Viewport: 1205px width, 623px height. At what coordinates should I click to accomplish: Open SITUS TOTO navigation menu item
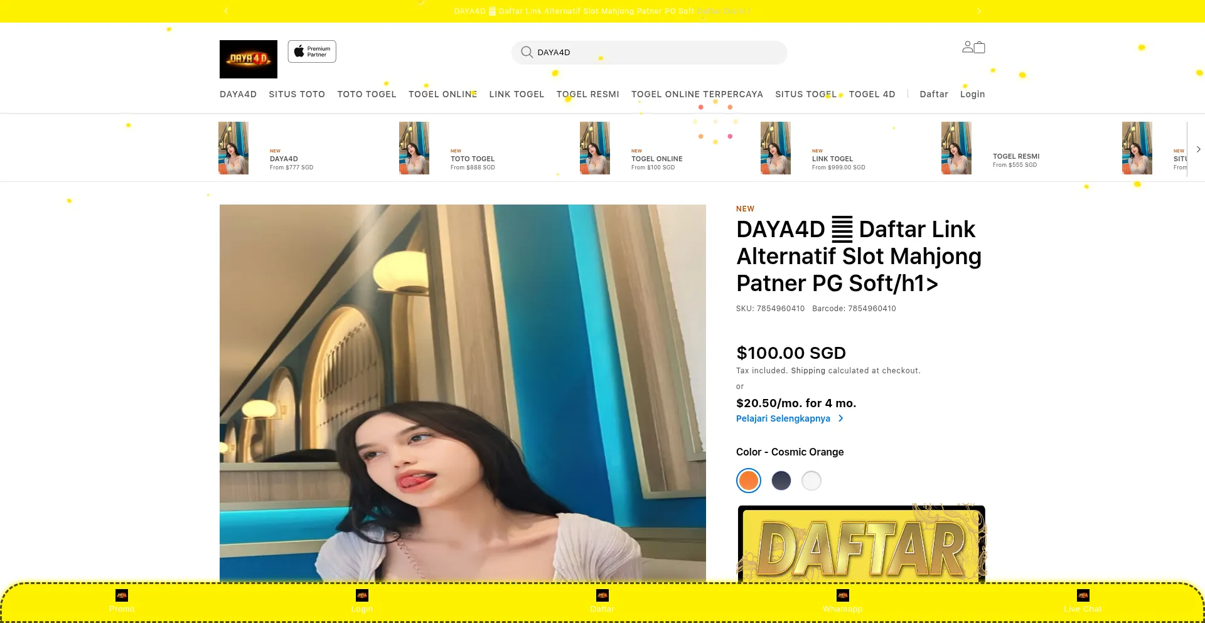(x=297, y=94)
